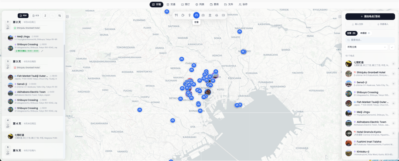The height and width of the screenshot is (161, 399).
Task: Collapse the right places panel via sidebar icon
Action: click(x=340, y=17)
